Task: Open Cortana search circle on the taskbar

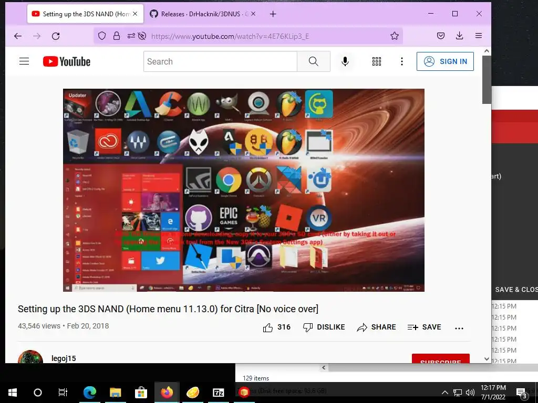Action: (x=38, y=393)
